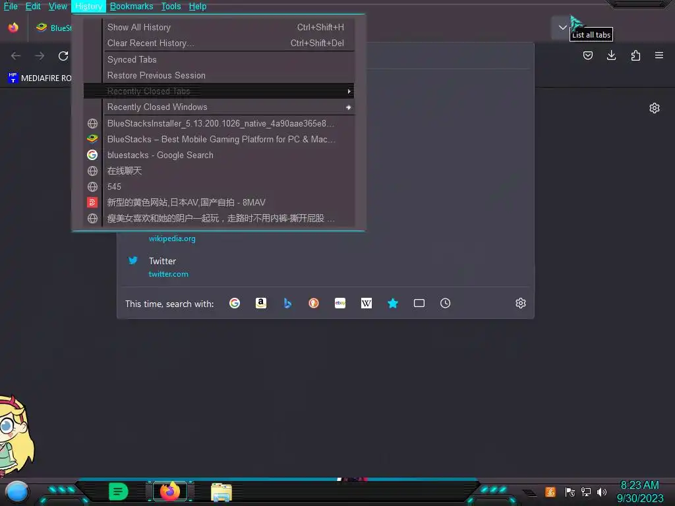Click the Windows Start orb
The width and height of the screenshot is (675, 506).
(x=17, y=492)
